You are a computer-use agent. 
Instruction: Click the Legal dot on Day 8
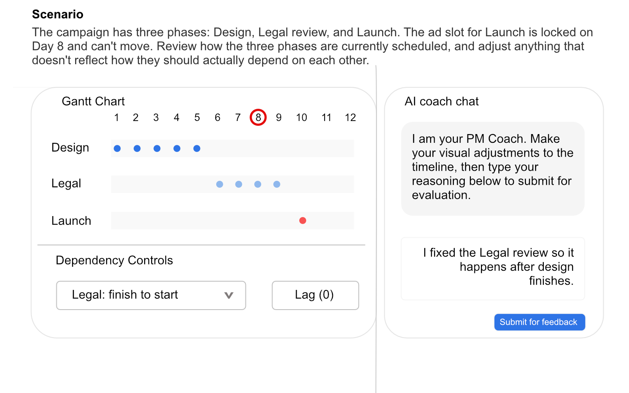tap(258, 184)
